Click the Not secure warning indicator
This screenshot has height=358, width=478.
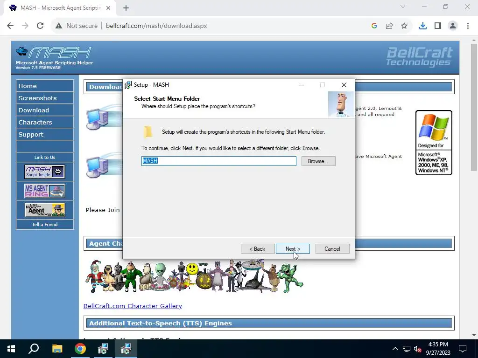click(77, 26)
